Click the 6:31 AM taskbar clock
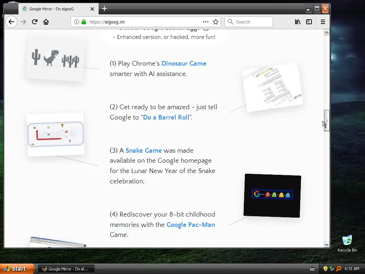 click(352, 269)
